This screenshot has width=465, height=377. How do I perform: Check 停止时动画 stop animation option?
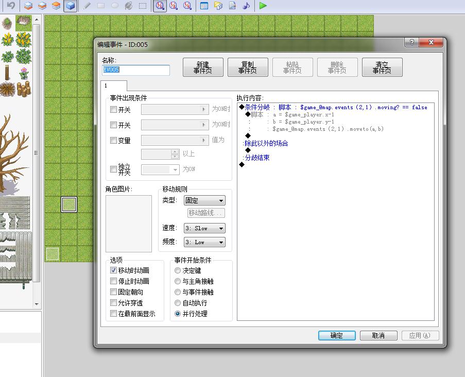pyautogui.click(x=113, y=281)
